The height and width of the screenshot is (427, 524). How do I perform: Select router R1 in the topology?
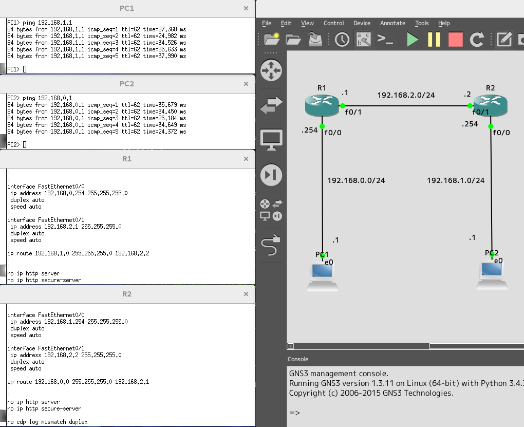tap(322, 105)
